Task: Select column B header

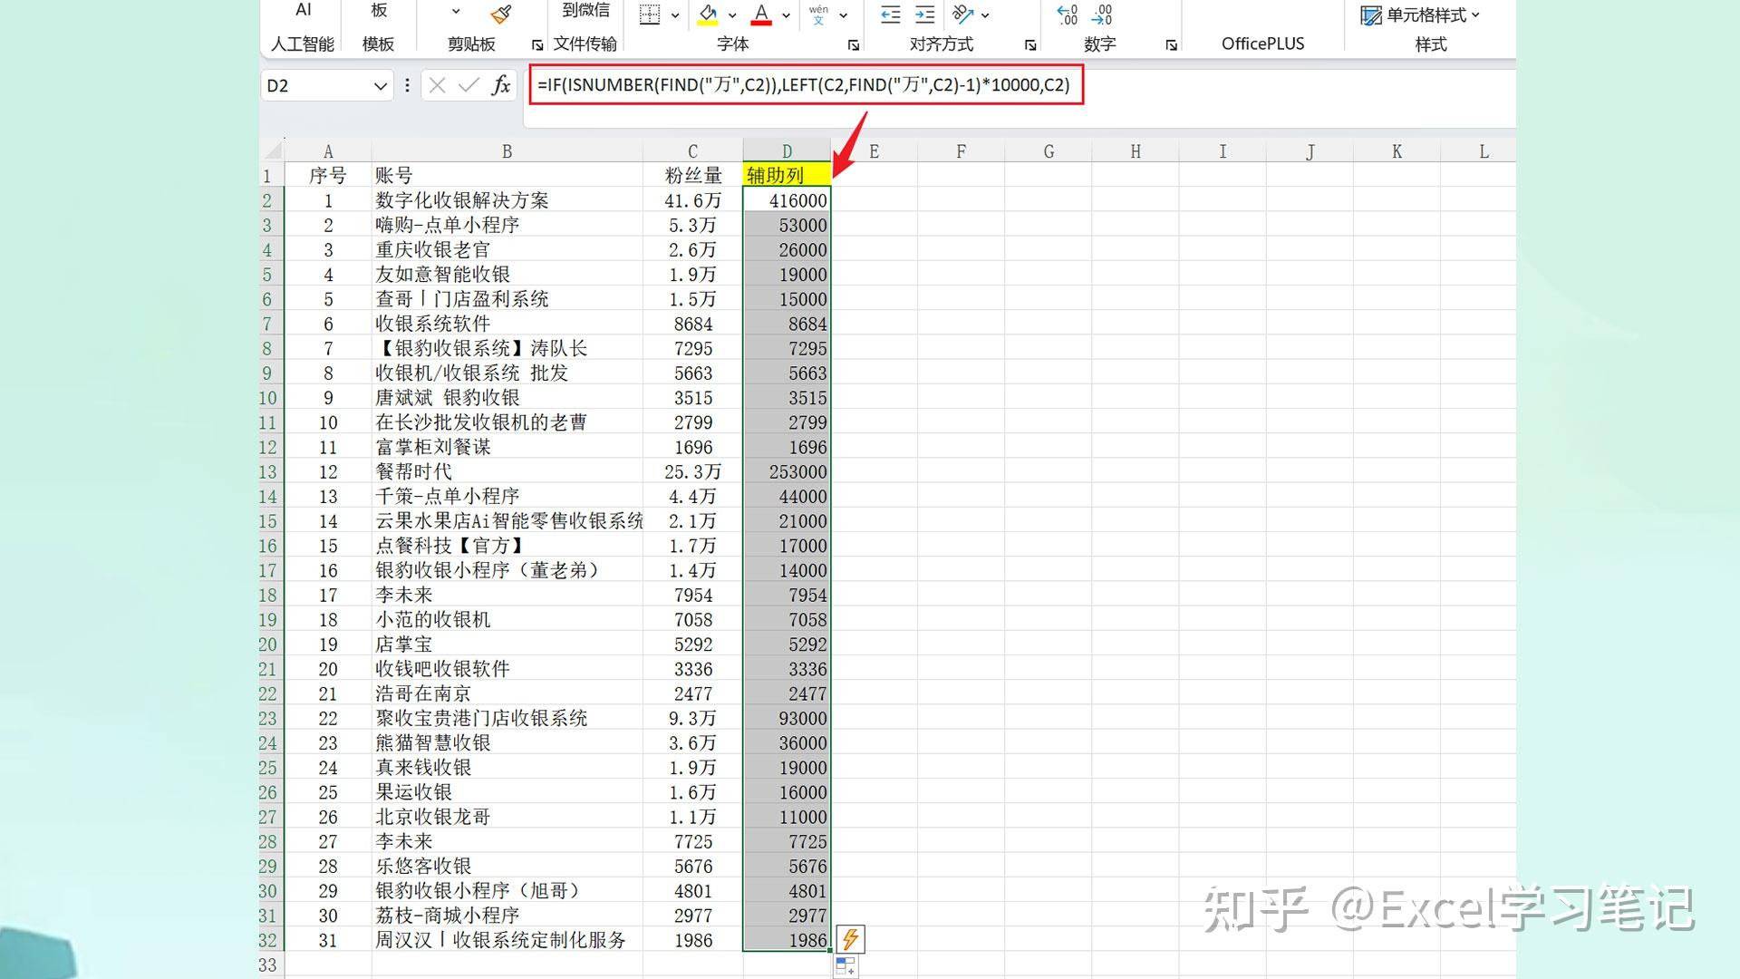Action: pos(507,151)
